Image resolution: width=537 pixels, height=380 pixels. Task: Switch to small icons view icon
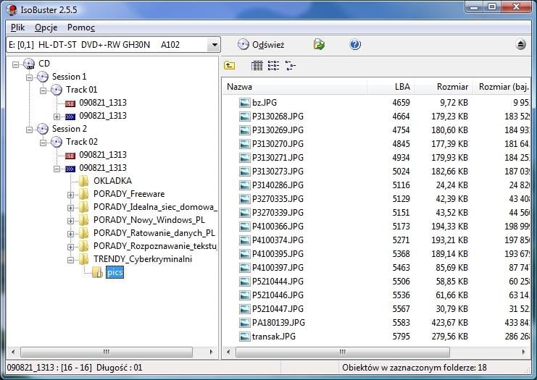coord(273,66)
